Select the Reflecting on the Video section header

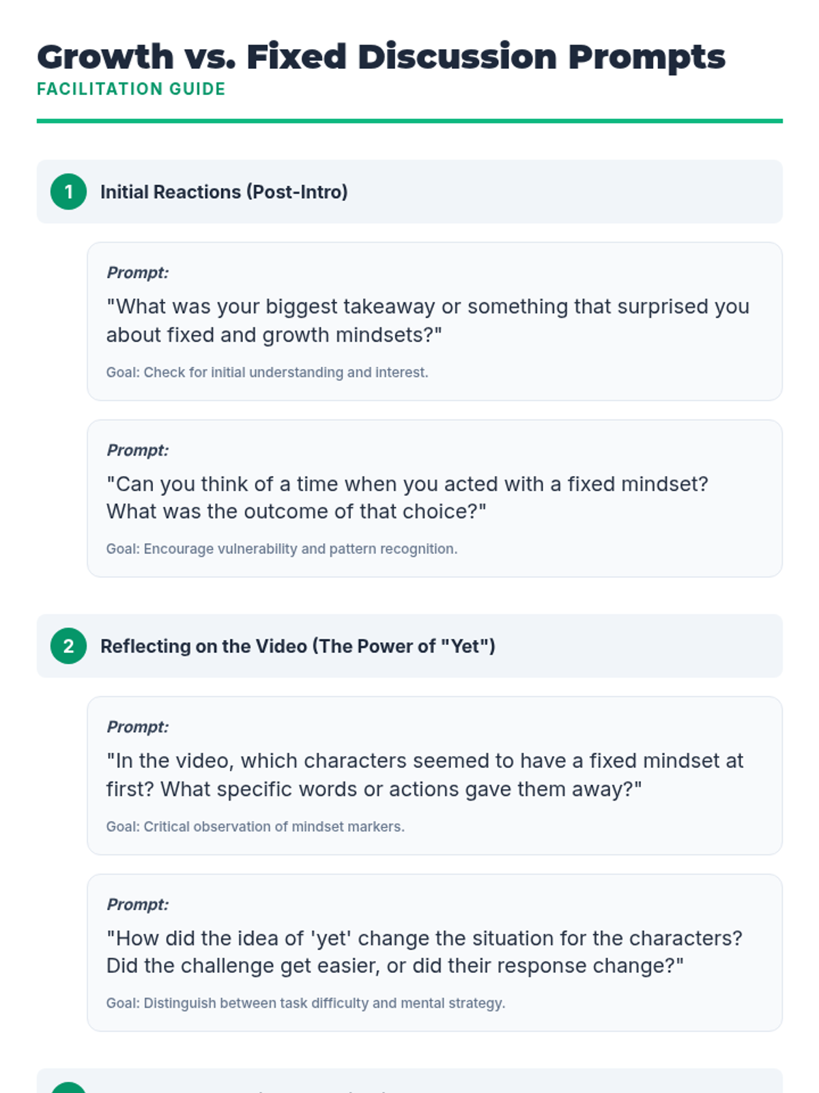(409, 646)
